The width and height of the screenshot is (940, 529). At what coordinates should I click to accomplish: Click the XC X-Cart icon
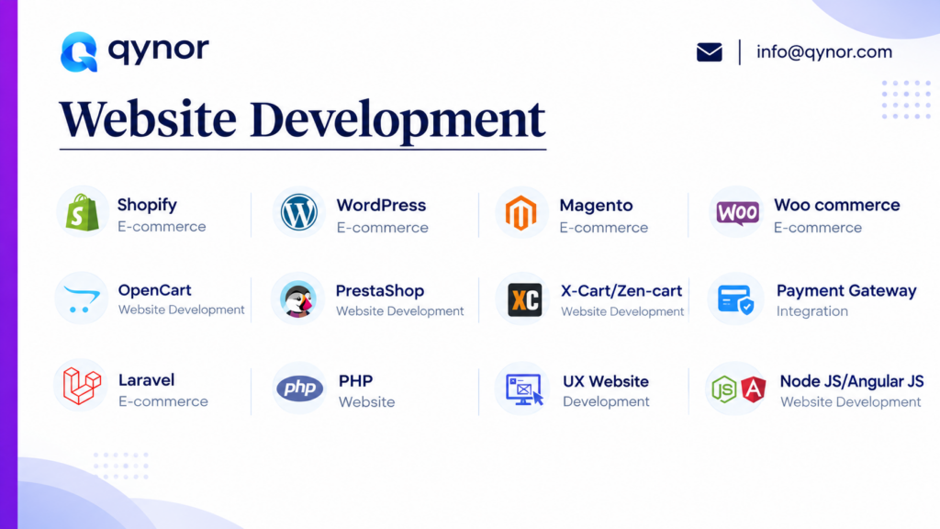coord(524,299)
